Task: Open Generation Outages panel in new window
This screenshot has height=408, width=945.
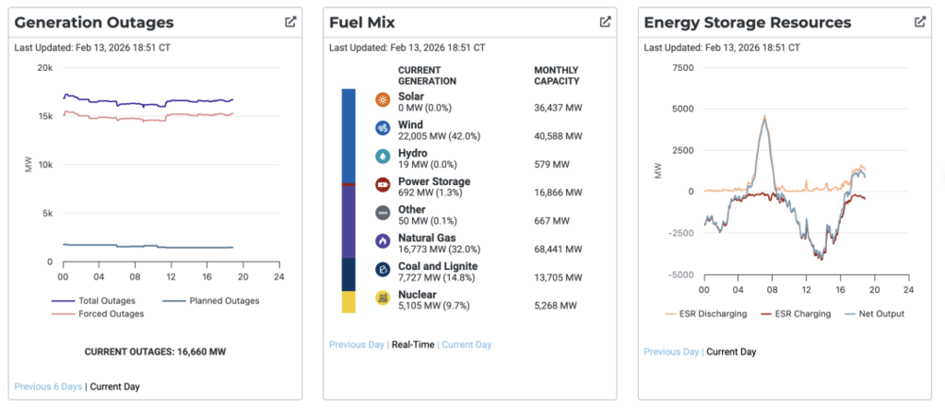Action: coord(290,22)
